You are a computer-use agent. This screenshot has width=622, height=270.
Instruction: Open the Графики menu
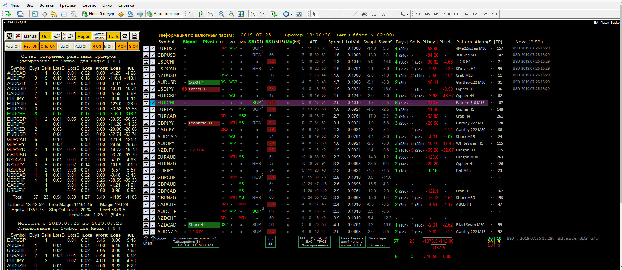coord(68,5)
